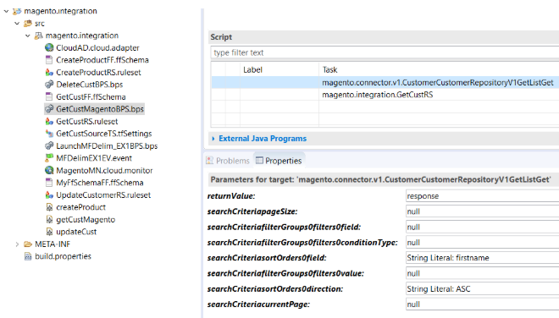Select MFDelimEX1EV.event in the tree
Screen dimensions: 559x318
point(94,158)
